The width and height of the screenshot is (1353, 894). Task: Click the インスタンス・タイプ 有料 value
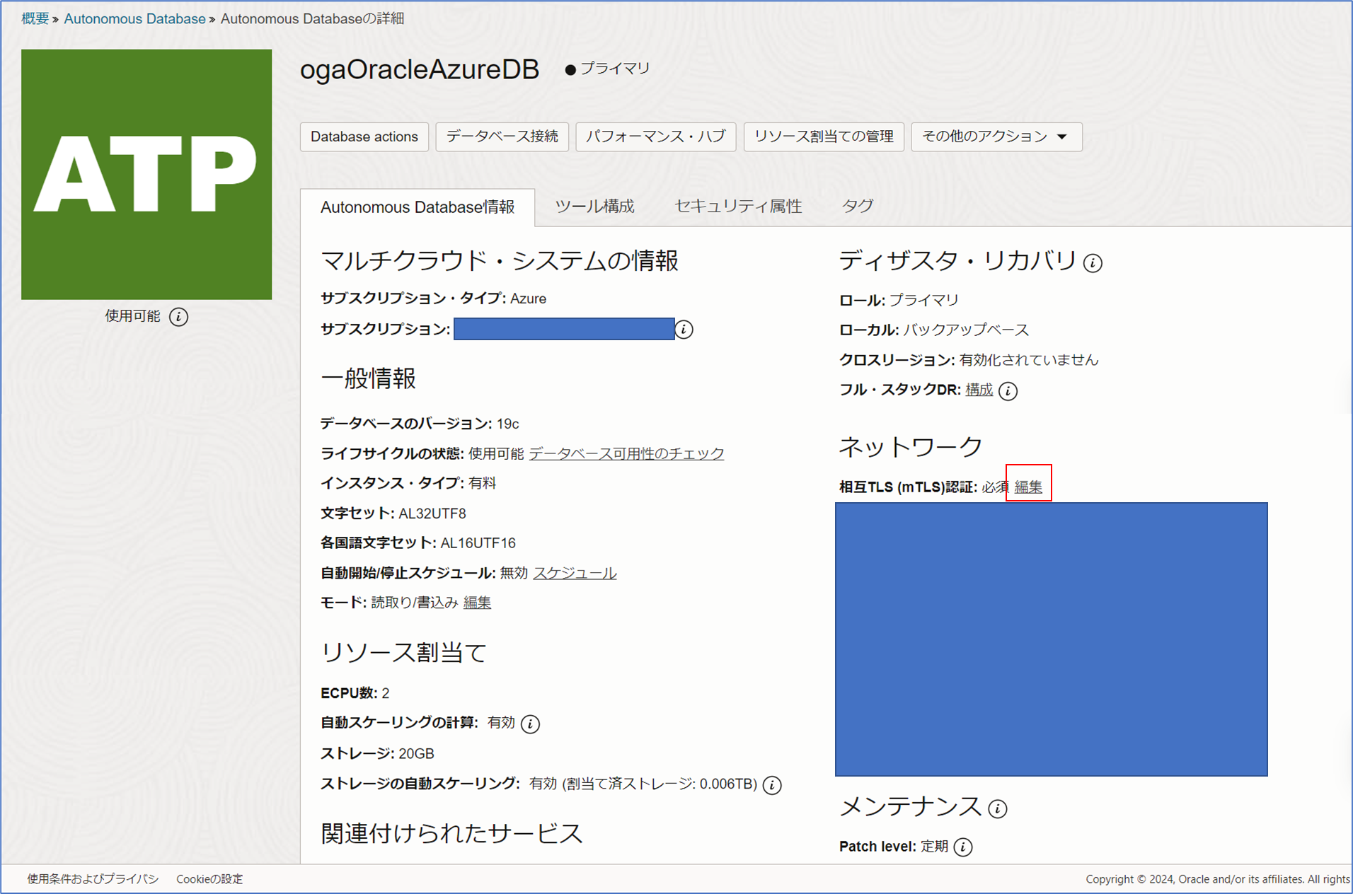pos(483,483)
